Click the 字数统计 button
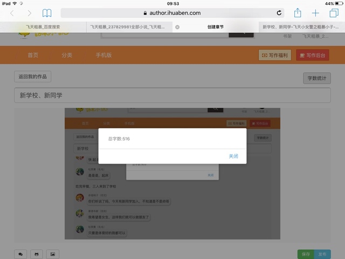This screenshot has width=345, height=259. (x=316, y=78)
